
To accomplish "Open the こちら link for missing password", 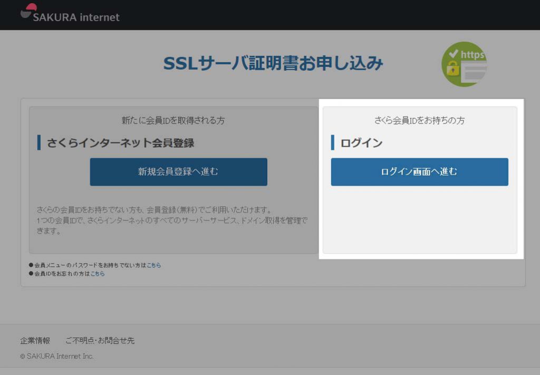I will coord(154,265).
